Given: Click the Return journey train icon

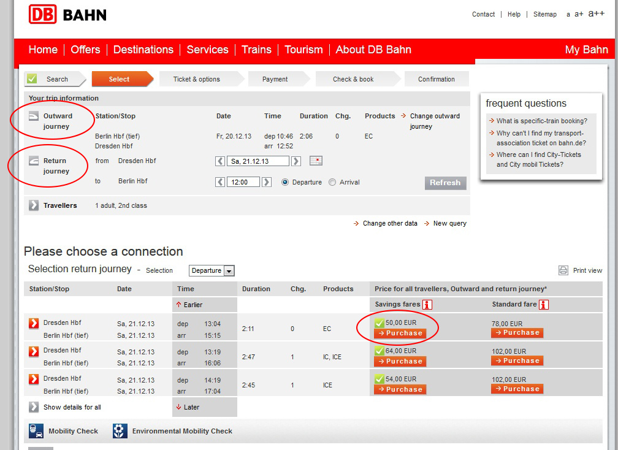Looking at the screenshot, I should (x=34, y=161).
